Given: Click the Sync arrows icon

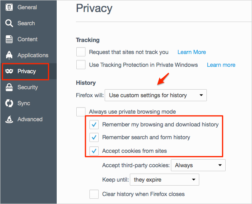Looking at the screenshot, I should pyautogui.click(x=9, y=103).
